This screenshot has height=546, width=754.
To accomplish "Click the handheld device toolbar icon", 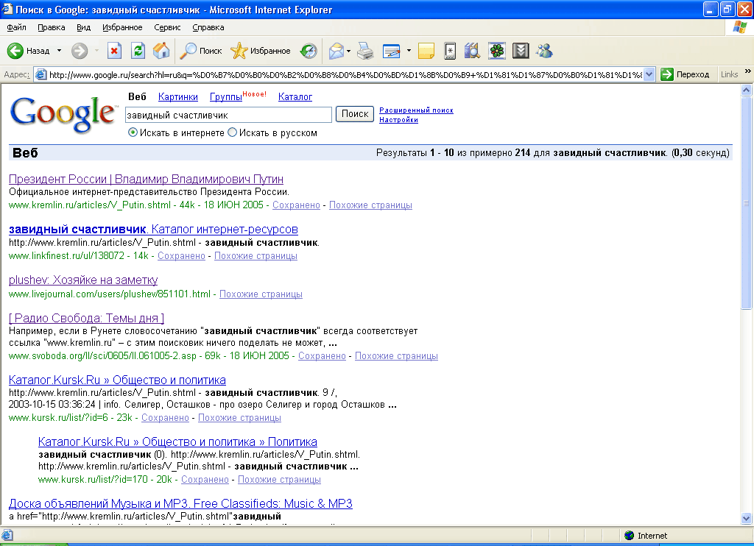I will point(450,51).
